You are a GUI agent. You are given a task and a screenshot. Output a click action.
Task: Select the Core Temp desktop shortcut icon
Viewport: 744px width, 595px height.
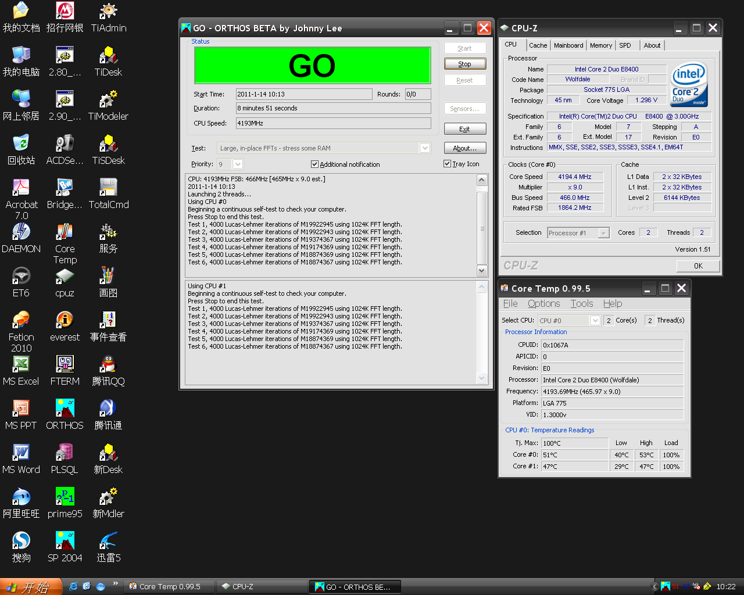(65, 243)
